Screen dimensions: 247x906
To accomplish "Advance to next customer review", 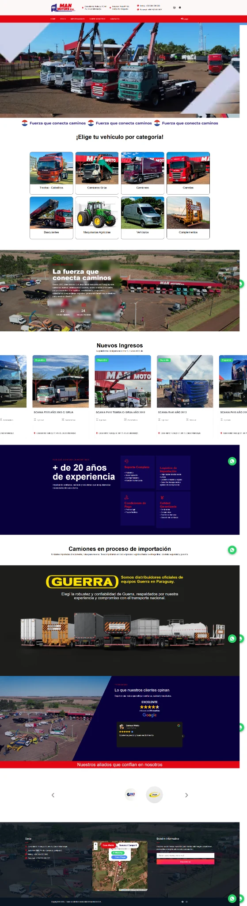I will [x=183, y=736].
